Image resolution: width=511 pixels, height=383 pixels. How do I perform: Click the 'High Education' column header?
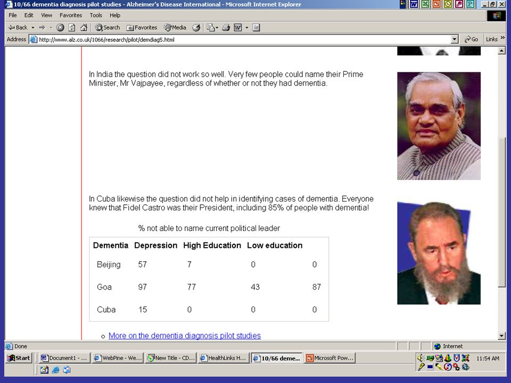(x=212, y=245)
